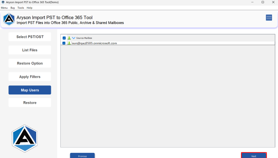Open the Restore step
This screenshot has height=158, width=278.
[30, 103]
